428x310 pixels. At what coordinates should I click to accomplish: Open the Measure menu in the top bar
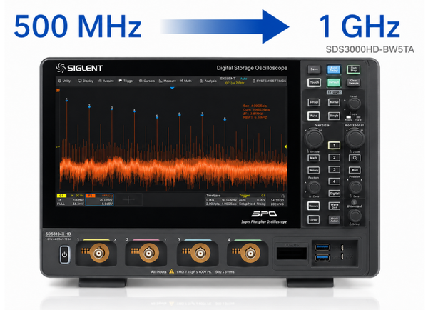(168, 81)
